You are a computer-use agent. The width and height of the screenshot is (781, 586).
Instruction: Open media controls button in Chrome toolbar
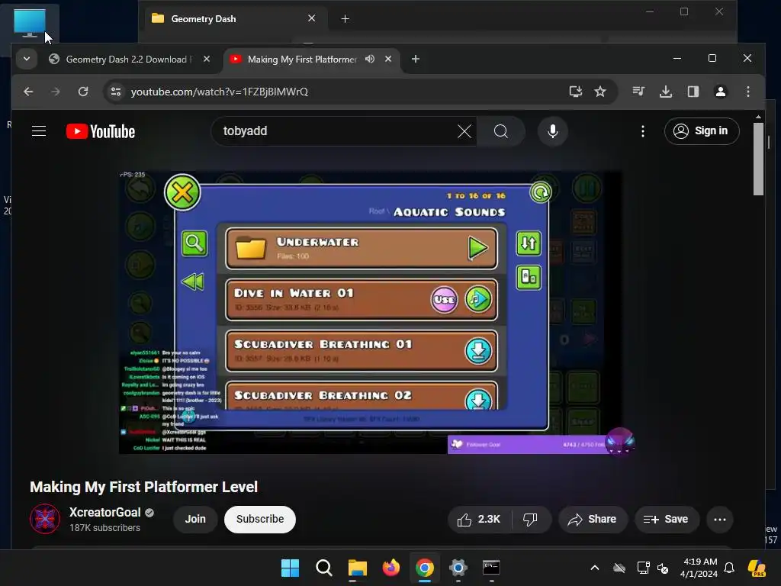point(638,92)
